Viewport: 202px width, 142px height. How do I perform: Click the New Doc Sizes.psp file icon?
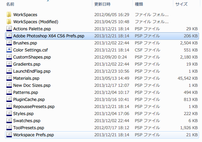[9, 85]
